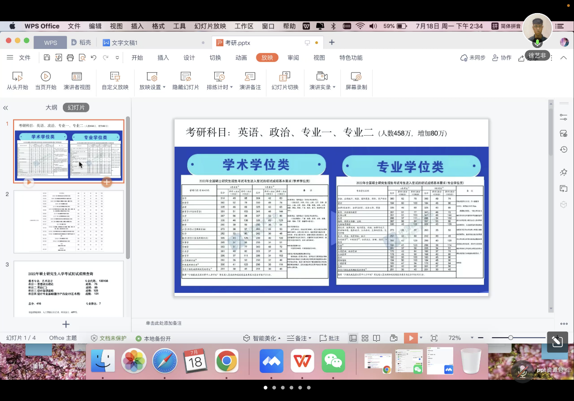Viewport: 574px width, 401px height.
Task: Click the print icon in quick toolbar
Action: click(70, 57)
